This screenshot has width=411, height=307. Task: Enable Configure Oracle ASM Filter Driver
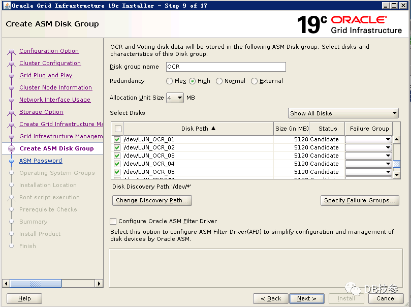tap(113, 222)
